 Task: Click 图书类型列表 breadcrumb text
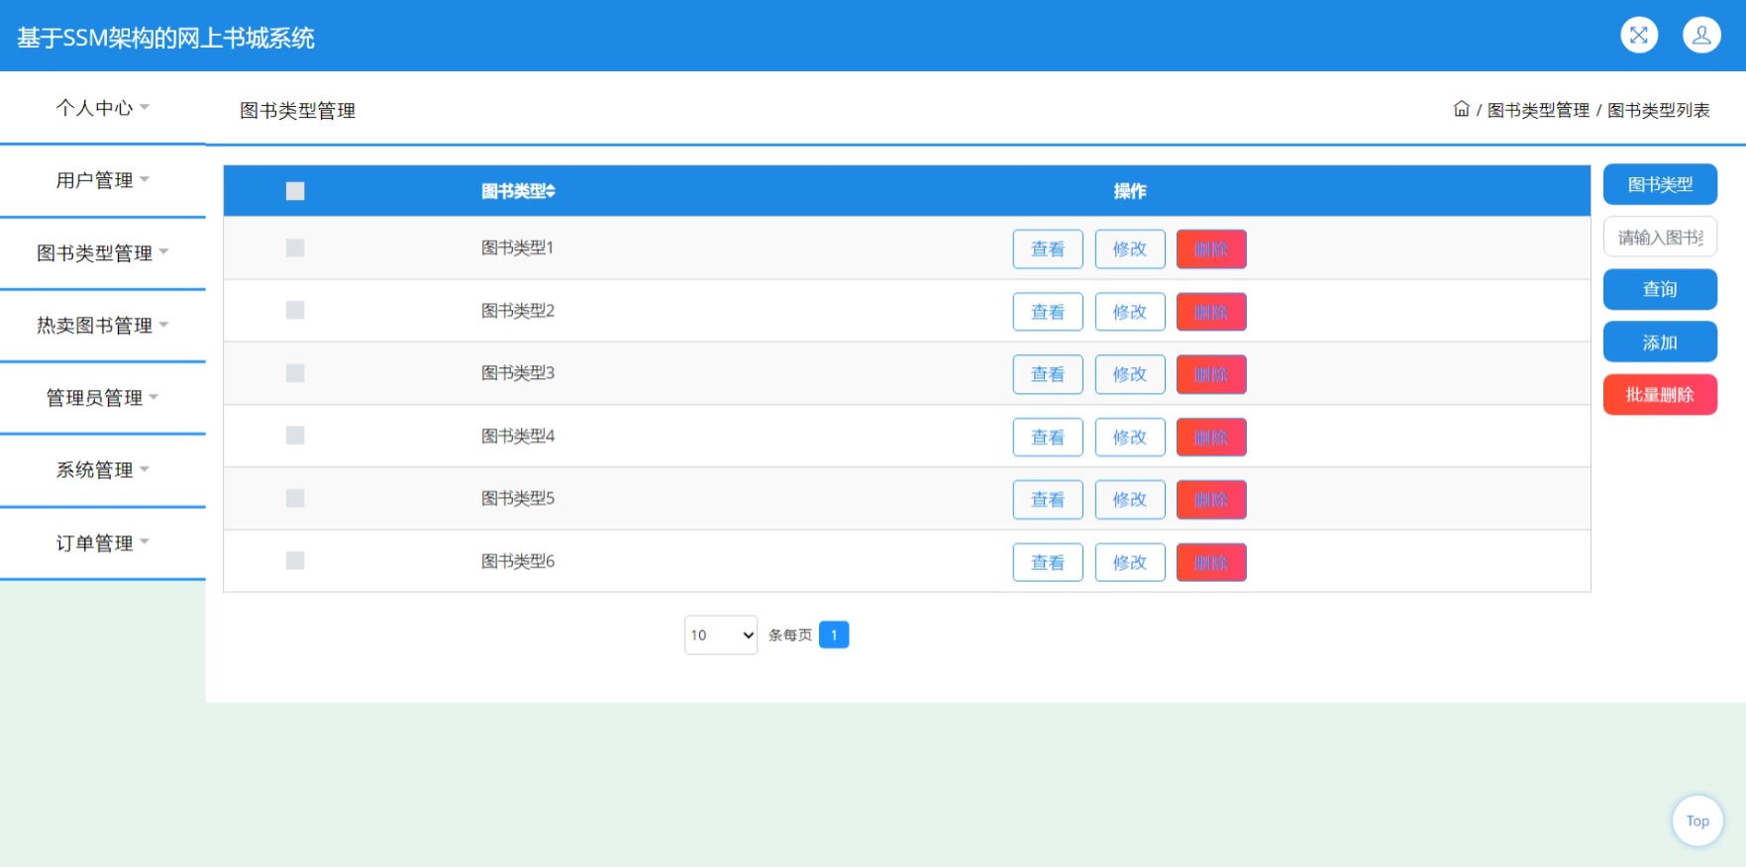coord(1658,110)
